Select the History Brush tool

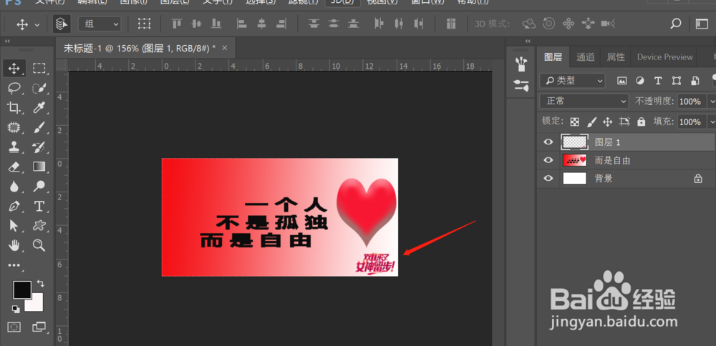[x=39, y=147]
